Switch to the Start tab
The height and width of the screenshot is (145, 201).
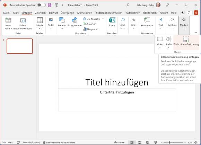[x=16, y=13]
